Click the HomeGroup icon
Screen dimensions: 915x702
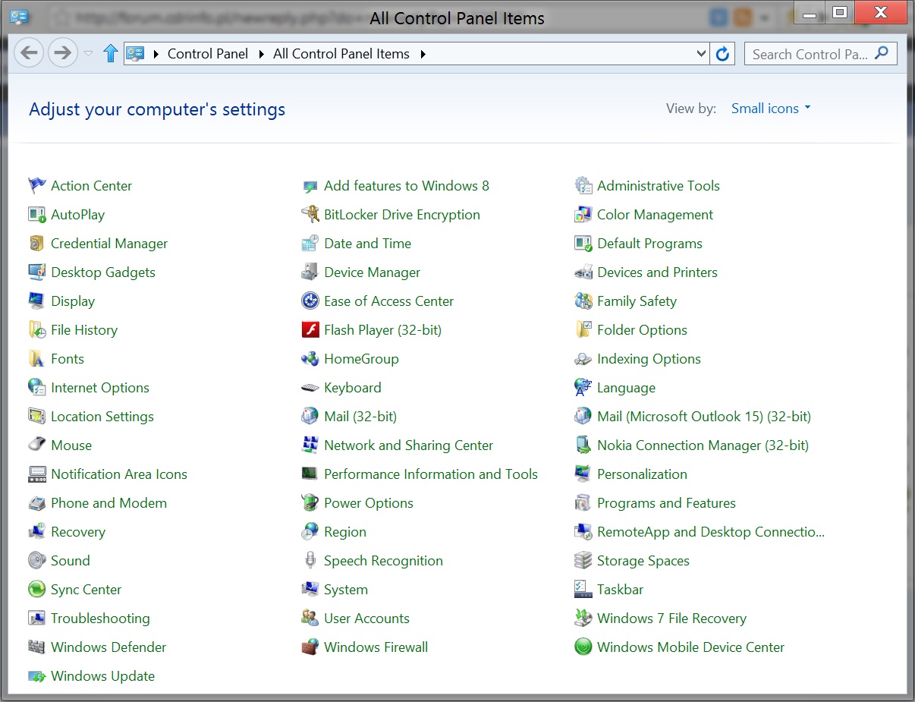click(x=310, y=358)
